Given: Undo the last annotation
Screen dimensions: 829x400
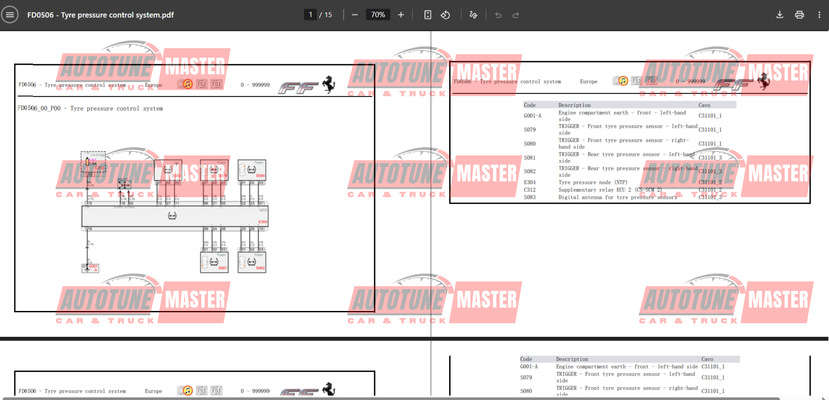Looking at the screenshot, I should (x=498, y=15).
